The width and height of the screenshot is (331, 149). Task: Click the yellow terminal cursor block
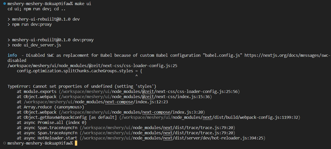76,143
